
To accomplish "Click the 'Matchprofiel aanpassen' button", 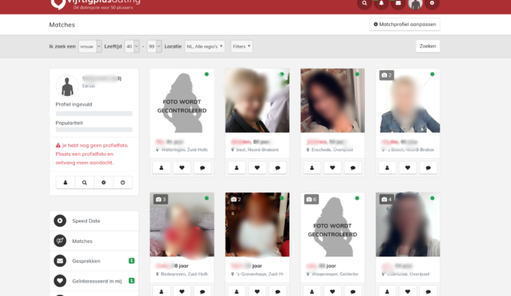I will (x=404, y=24).
